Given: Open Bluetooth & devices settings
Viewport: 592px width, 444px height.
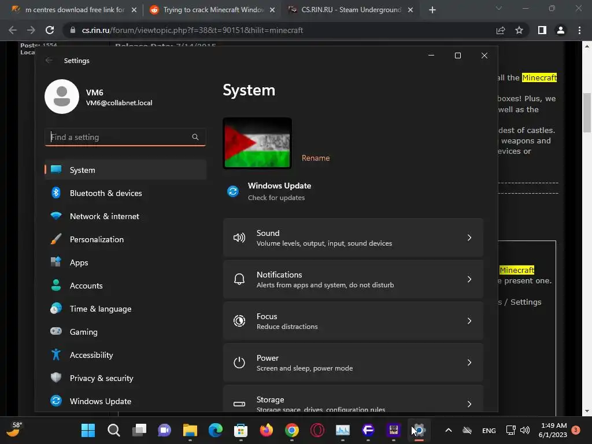Looking at the screenshot, I should 125,193.
